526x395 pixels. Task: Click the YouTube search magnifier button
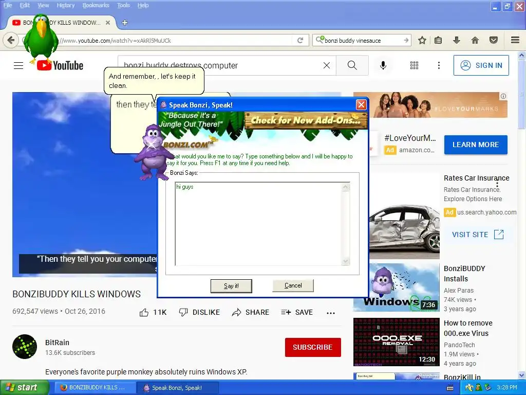[352, 65]
